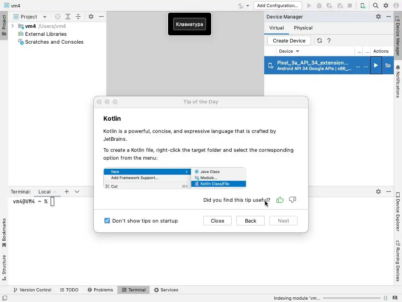Open Device Manager settings gear
The image size is (402, 302).
click(378, 17)
